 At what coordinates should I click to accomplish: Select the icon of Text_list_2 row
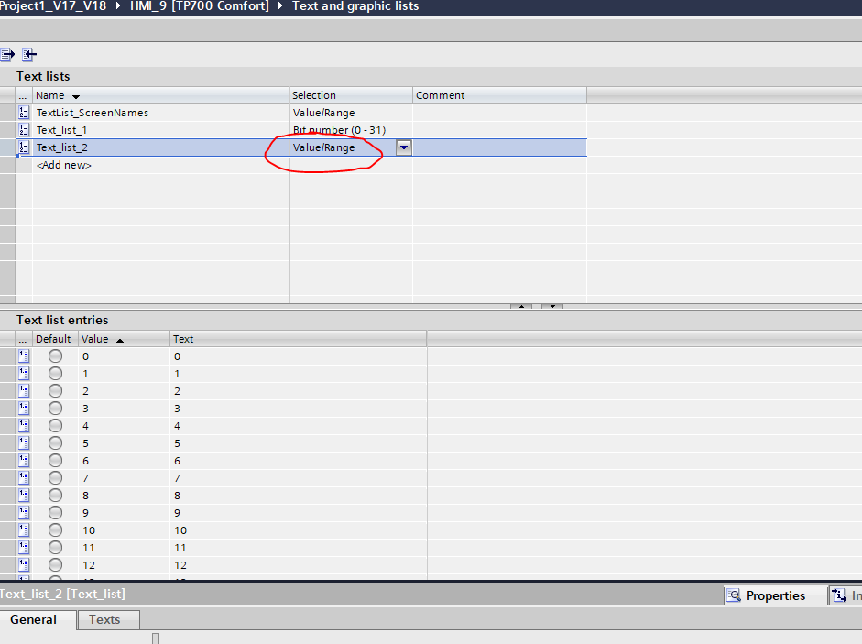pos(24,147)
